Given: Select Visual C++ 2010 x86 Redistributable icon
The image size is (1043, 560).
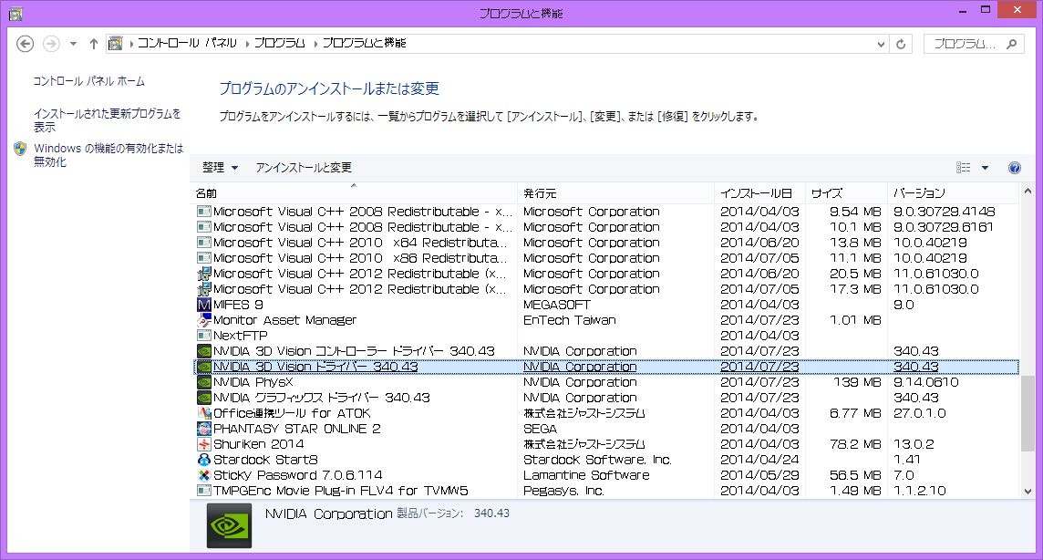Looking at the screenshot, I should click(204, 258).
